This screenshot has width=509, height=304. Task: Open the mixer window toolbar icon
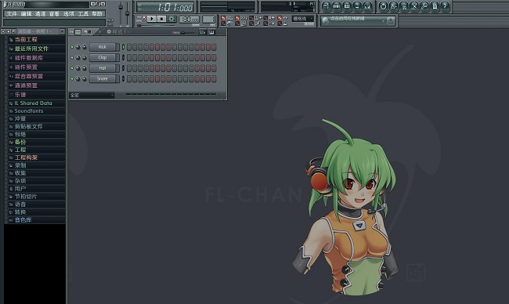[368, 6]
